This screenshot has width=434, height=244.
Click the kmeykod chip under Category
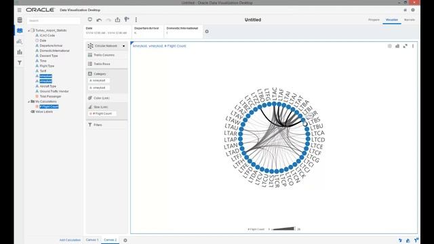[x=99, y=81]
